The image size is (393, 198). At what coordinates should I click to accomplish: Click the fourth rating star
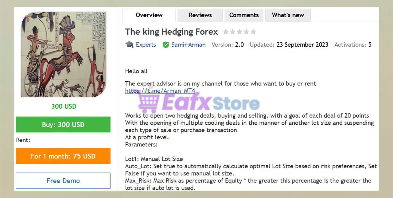[x=246, y=32]
